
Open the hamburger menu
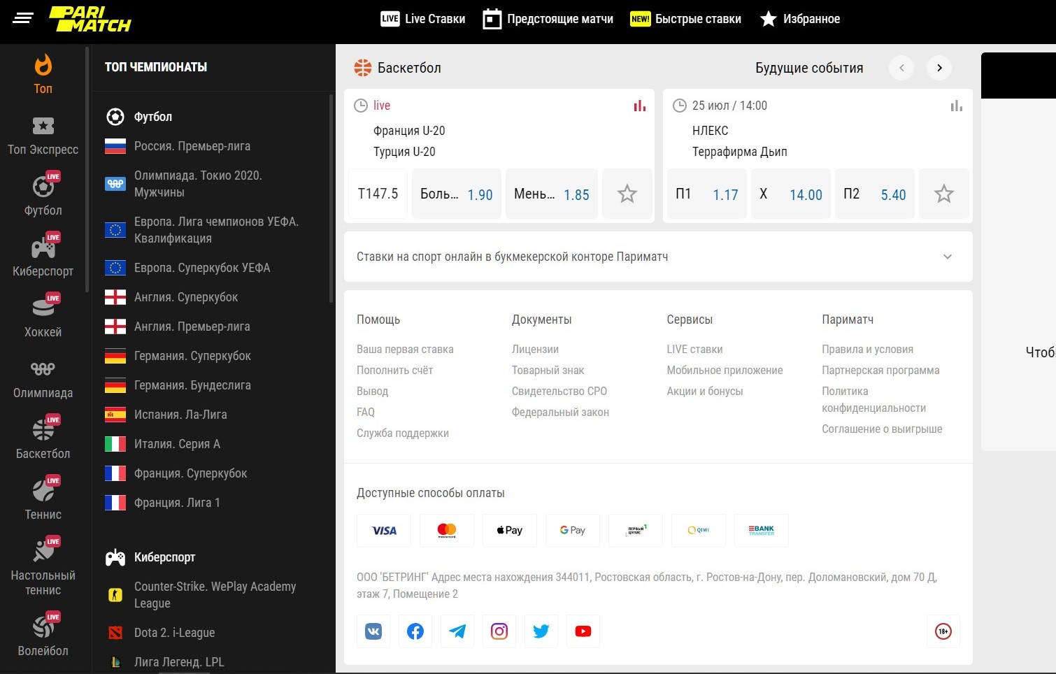(x=23, y=19)
